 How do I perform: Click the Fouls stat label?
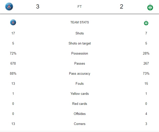coord(80,83)
